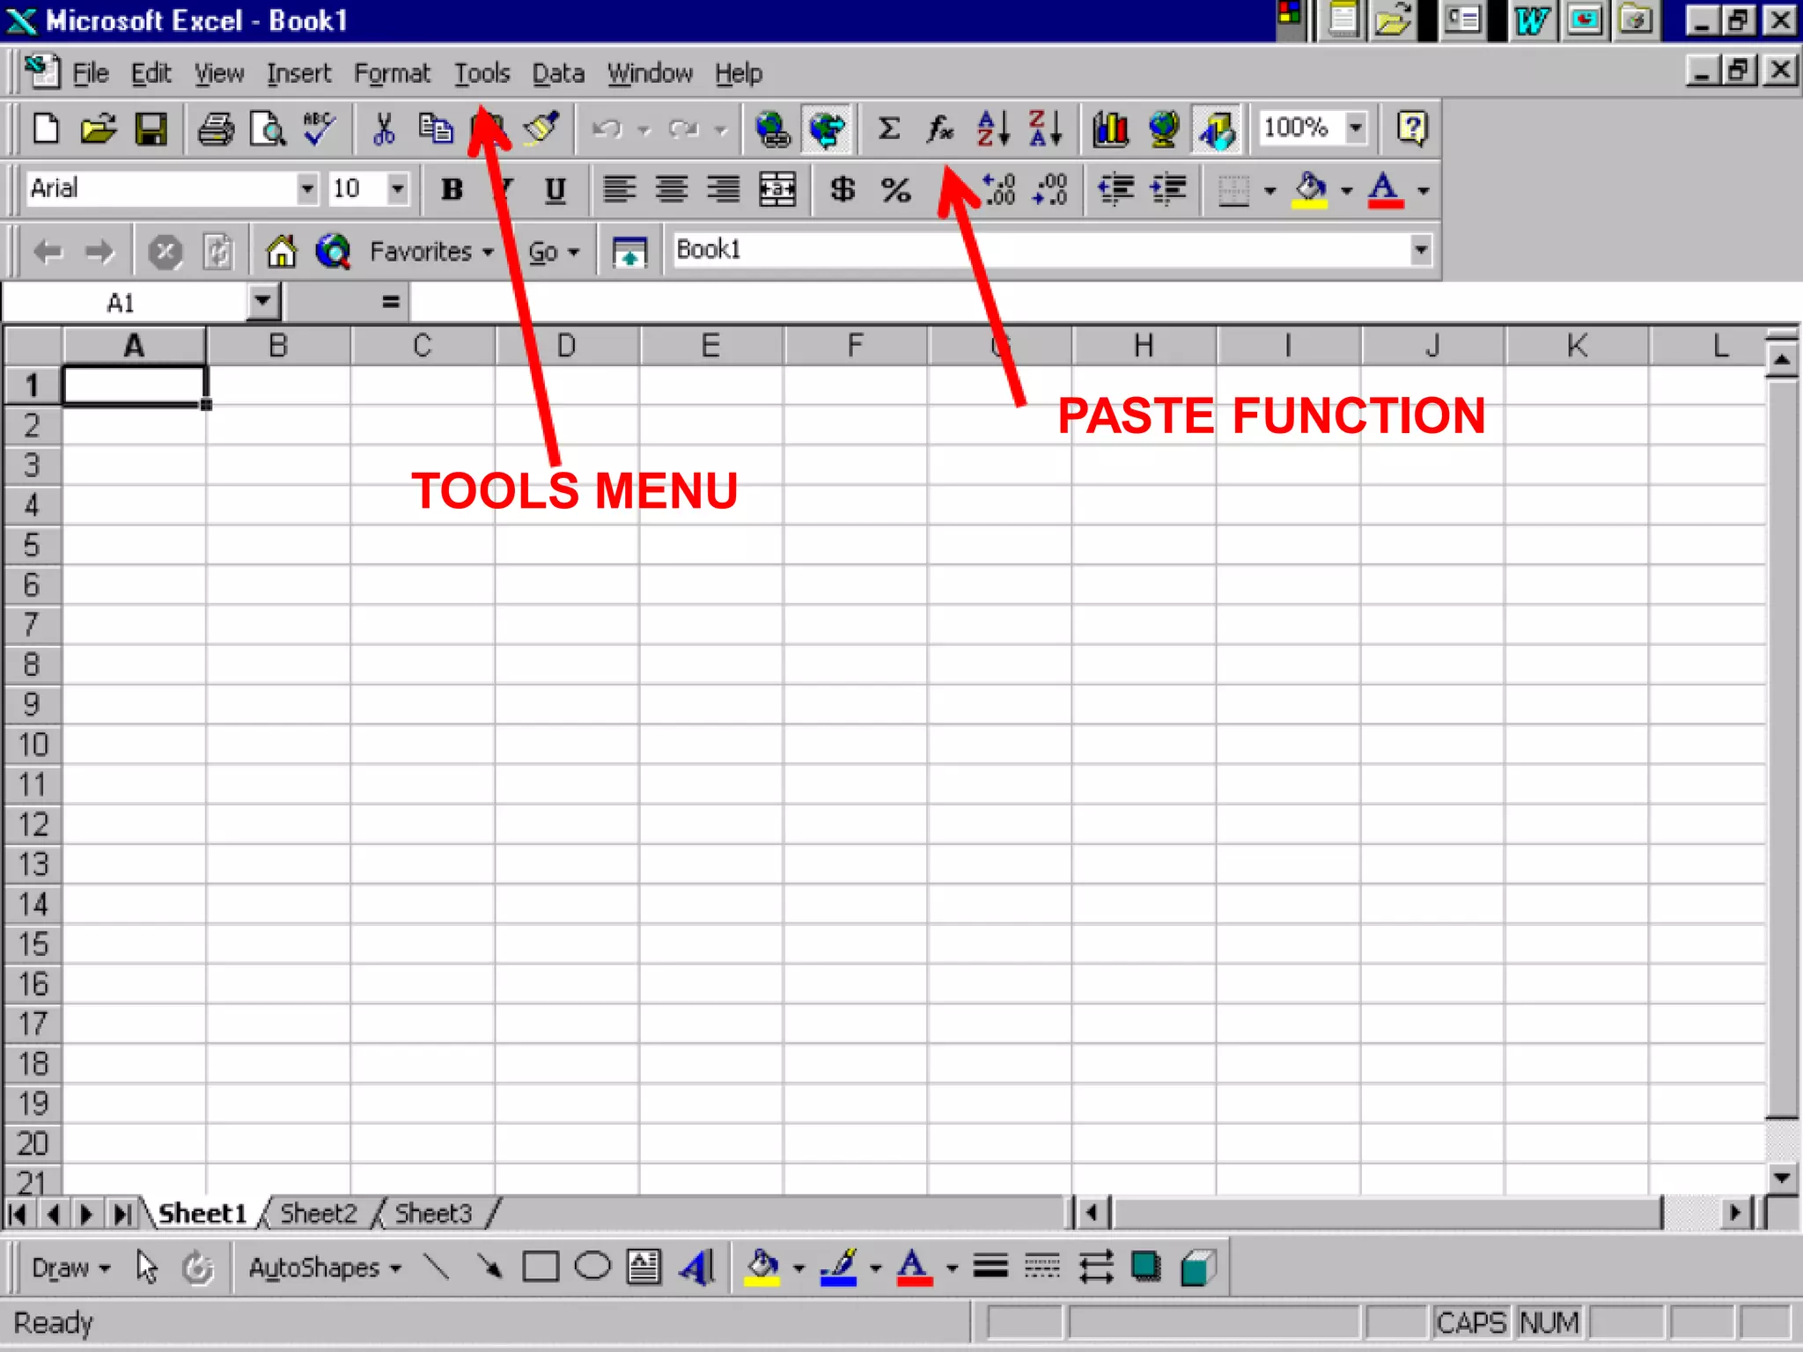
Task: Expand the 100% zoom dropdown
Action: click(1356, 129)
